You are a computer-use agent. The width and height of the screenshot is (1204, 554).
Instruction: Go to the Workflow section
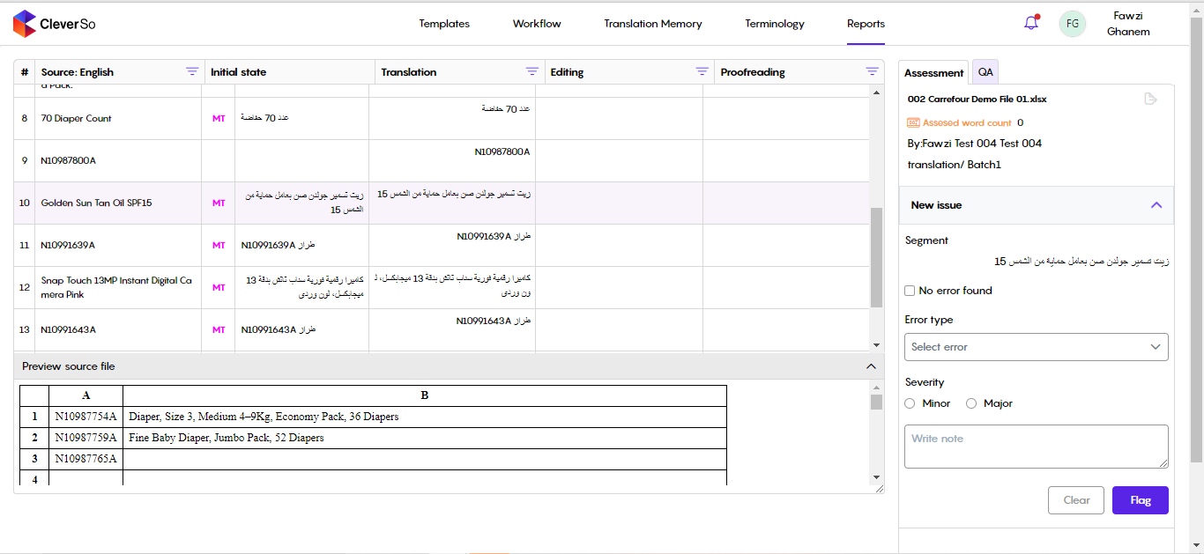(x=537, y=24)
